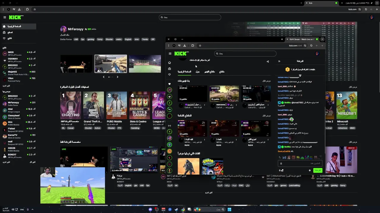
Task: Open Crash Bandicoot recent category card
Action: pyautogui.click(x=213, y=166)
